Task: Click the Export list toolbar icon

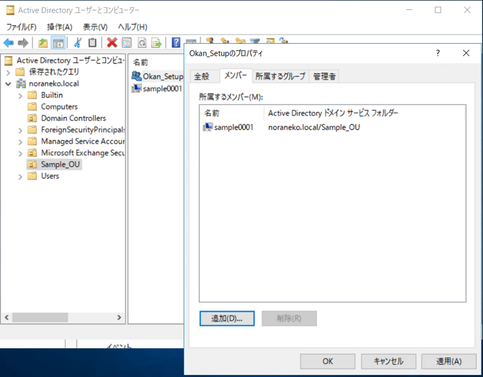Action: tap(156, 43)
